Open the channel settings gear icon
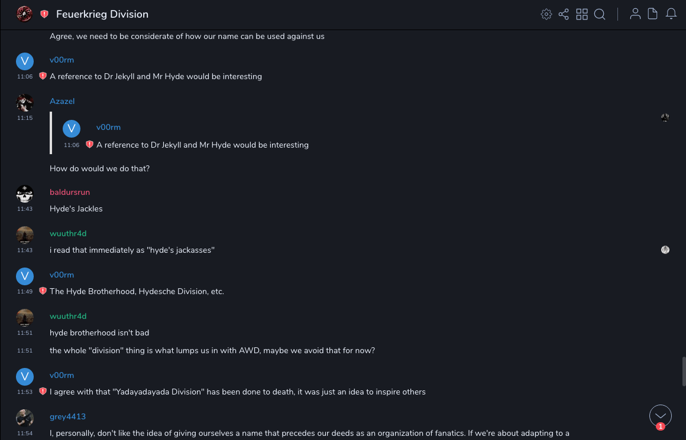The image size is (686, 440). pos(546,14)
